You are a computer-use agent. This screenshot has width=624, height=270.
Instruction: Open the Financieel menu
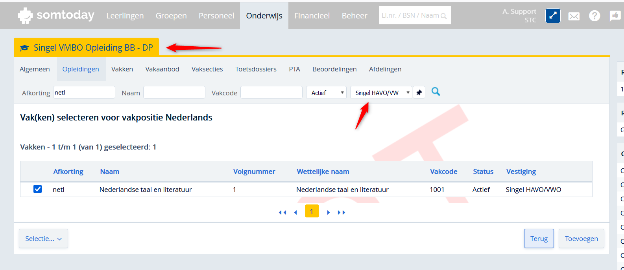(312, 16)
